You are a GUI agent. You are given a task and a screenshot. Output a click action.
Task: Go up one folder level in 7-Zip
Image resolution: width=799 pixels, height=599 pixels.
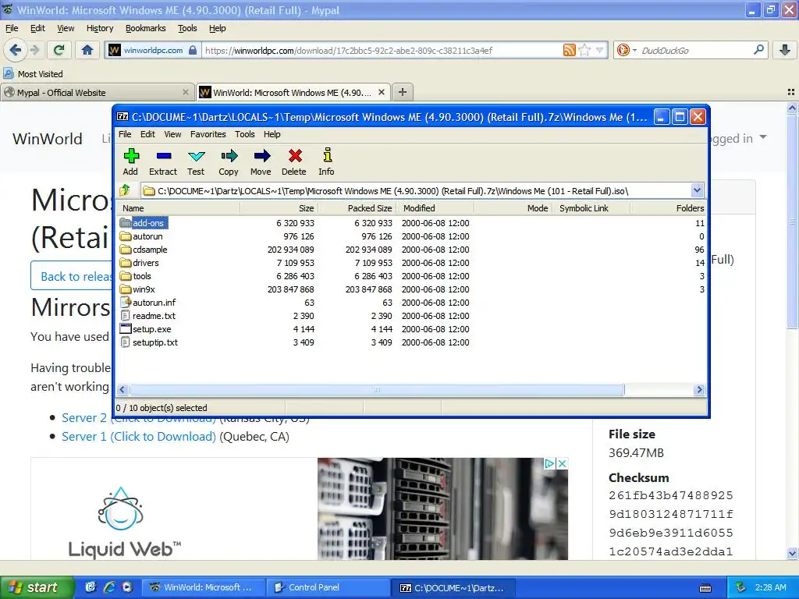click(125, 190)
